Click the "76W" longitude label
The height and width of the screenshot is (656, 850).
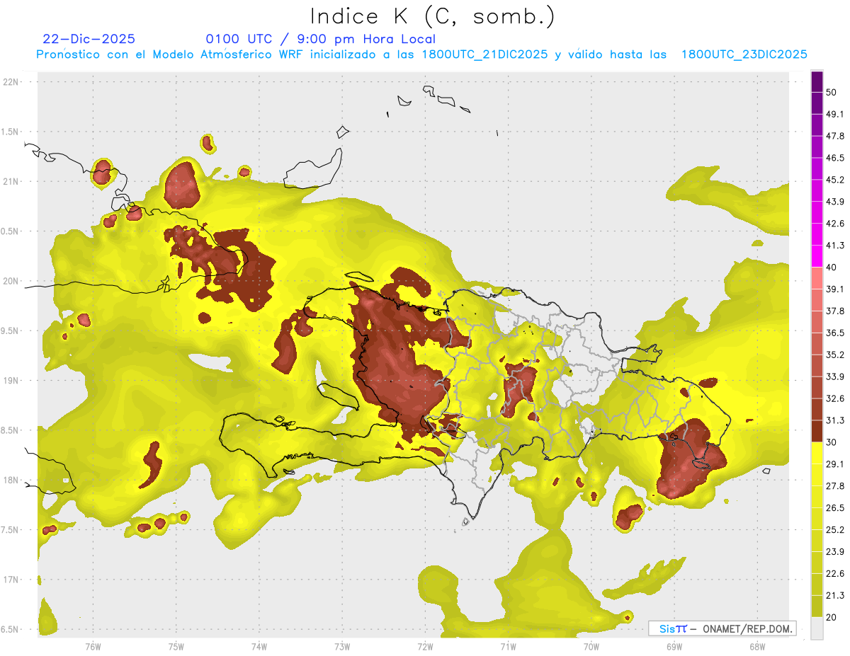(93, 647)
